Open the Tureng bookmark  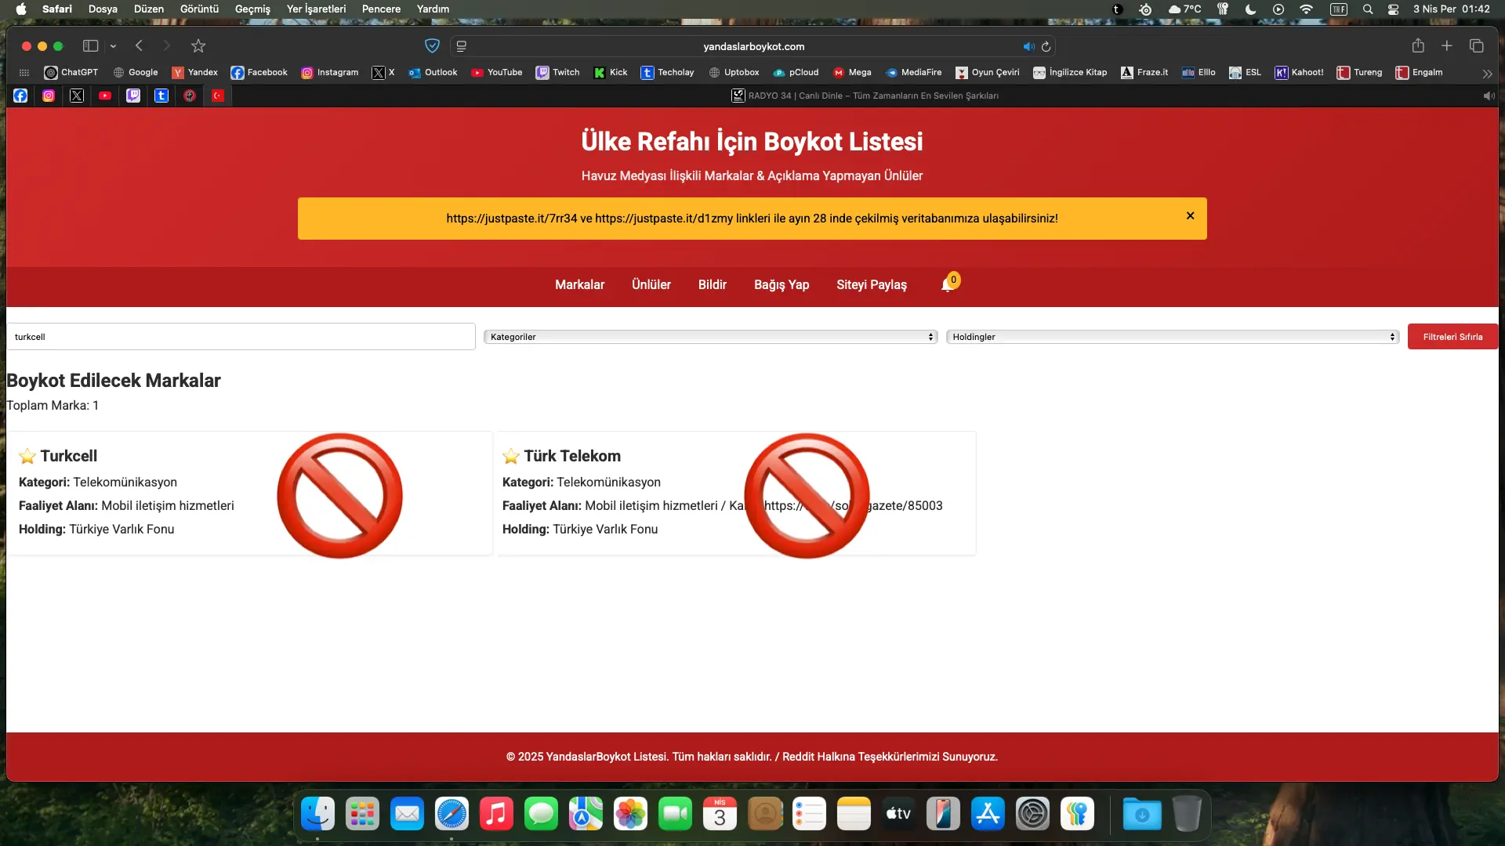(x=1359, y=72)
